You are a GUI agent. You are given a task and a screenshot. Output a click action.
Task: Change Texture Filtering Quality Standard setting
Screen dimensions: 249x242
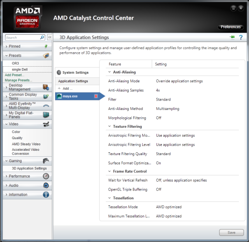163,154
